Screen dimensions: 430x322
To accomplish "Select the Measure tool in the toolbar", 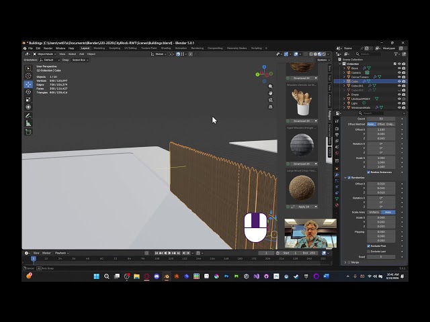I will (28, 123).
